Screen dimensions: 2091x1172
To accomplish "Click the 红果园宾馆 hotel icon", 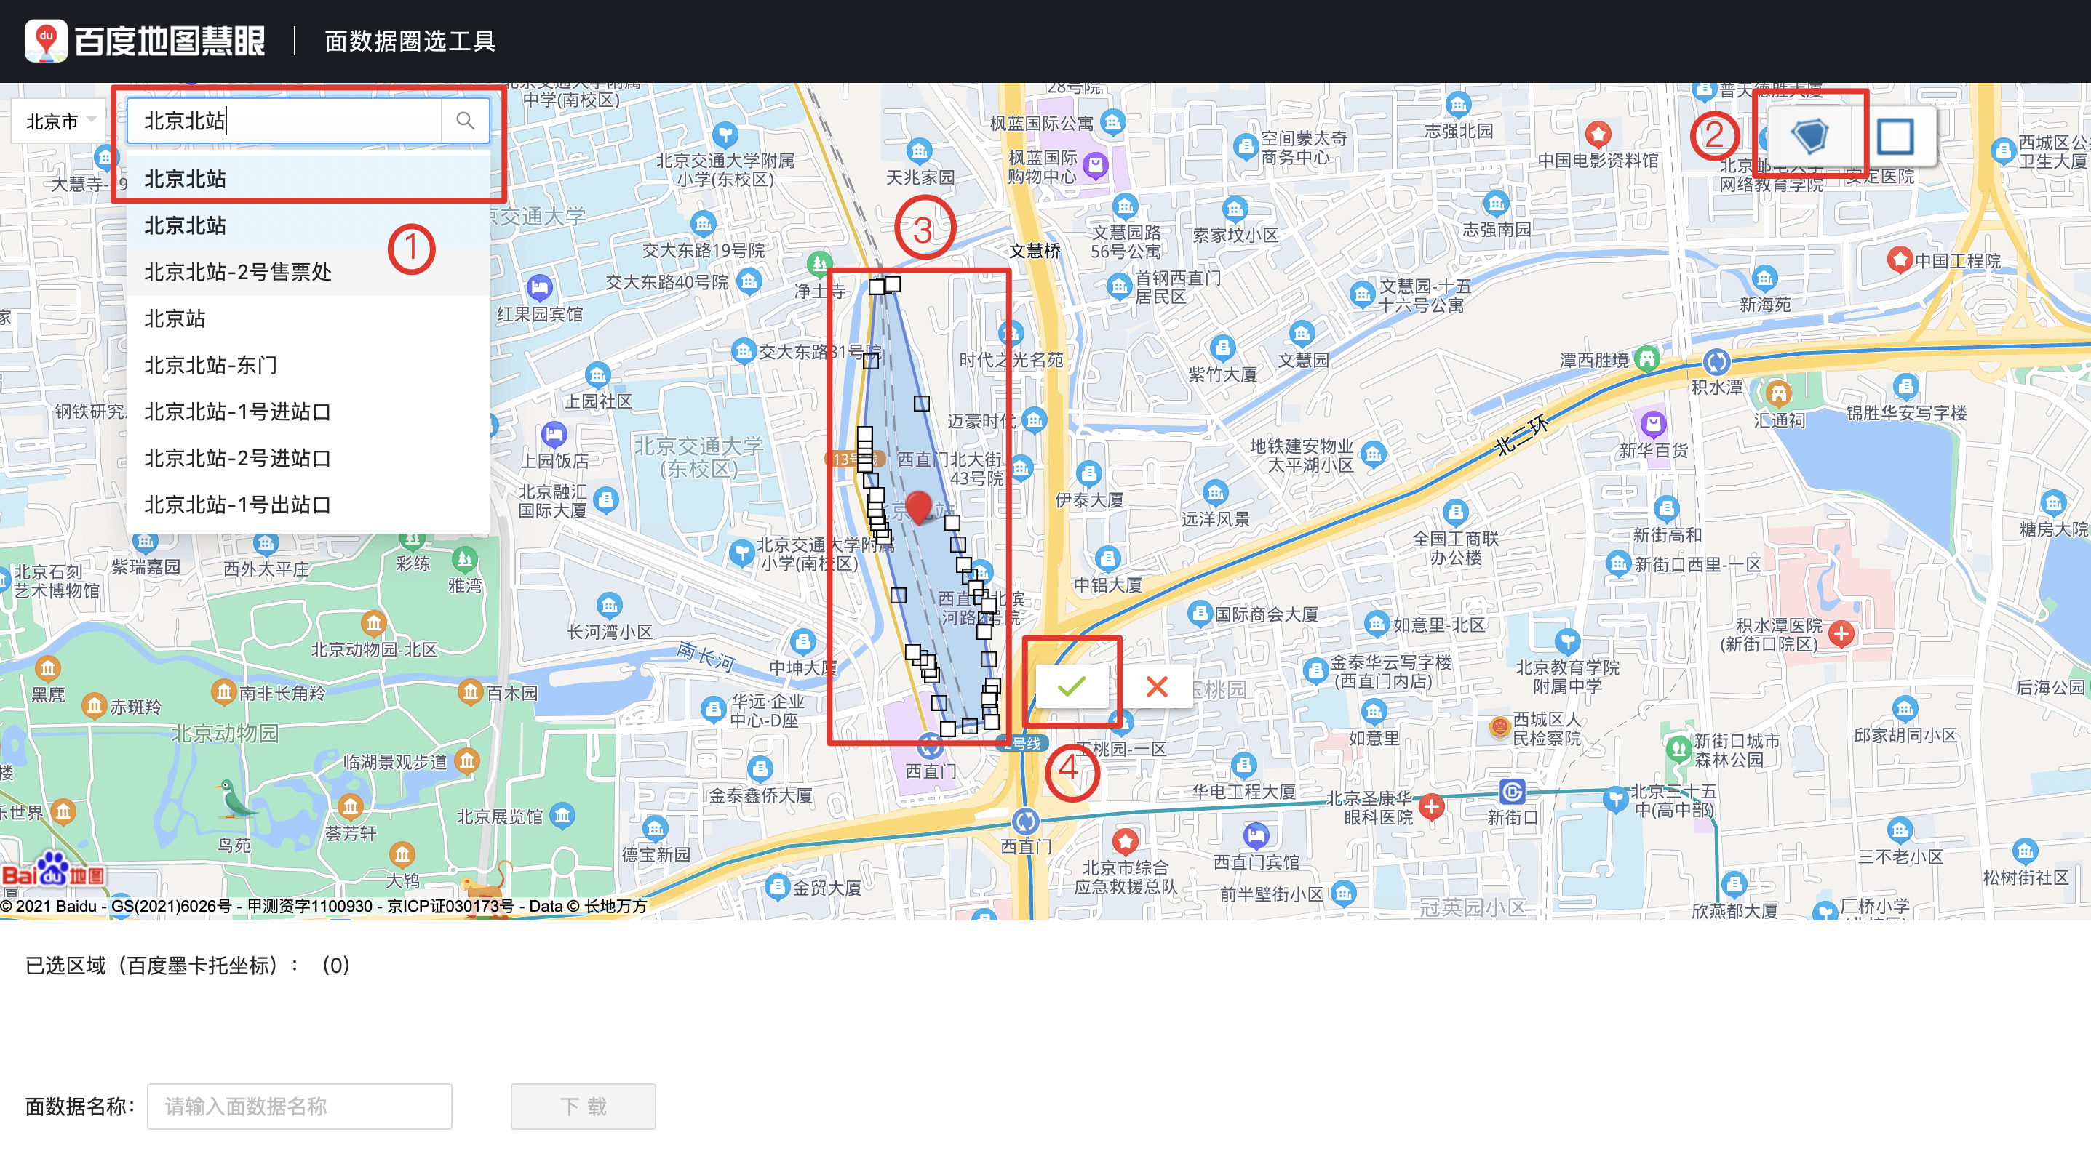I will click(x=539, y=288).
